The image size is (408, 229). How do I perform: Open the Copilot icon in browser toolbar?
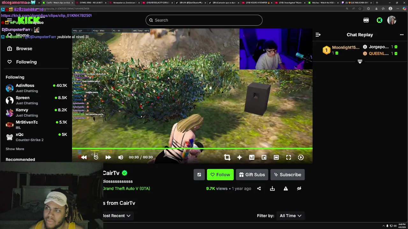[404, 9]
